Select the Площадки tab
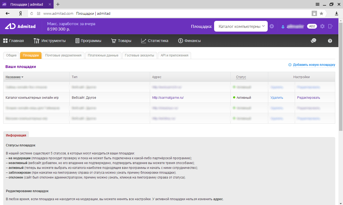This screenshot has height=205, width=343. coord(31,55)
